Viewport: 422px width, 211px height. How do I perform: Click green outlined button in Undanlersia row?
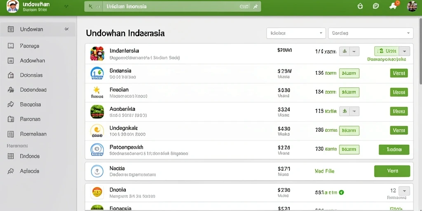coord(387,51)
